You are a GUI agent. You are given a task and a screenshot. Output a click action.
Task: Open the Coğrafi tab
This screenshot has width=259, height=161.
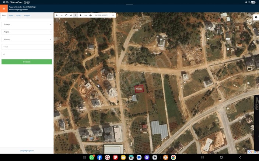coord(27,16)
